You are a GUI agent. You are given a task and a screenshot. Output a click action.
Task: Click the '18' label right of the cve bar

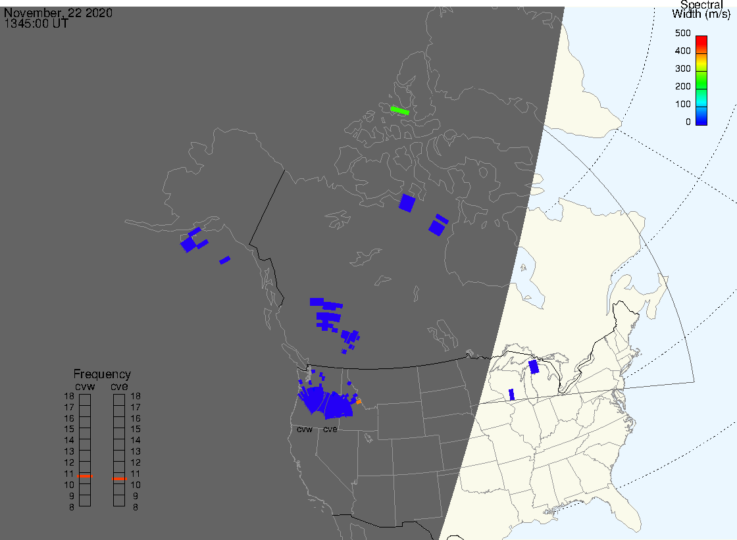[x=136, y=396]
